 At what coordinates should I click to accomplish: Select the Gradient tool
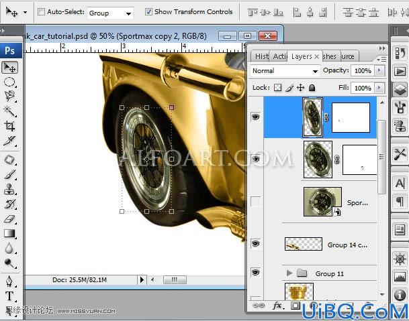pos(9,233)
